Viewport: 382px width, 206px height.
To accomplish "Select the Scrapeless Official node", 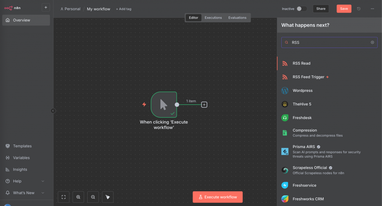I will coord(329,170).
